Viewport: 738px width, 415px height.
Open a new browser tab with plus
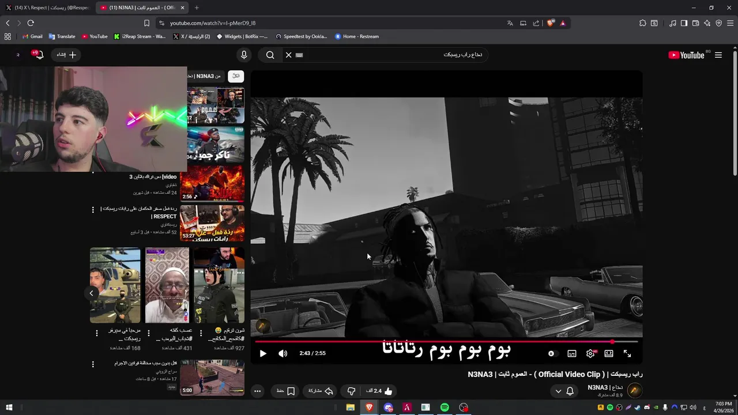(x=197, y=7)
